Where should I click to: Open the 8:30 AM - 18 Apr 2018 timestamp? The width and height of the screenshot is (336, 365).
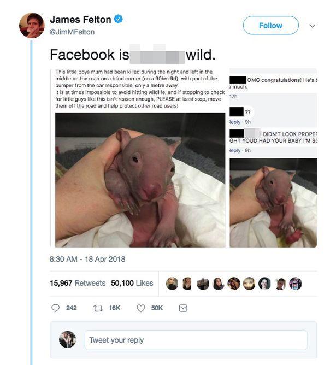[87, 259]
